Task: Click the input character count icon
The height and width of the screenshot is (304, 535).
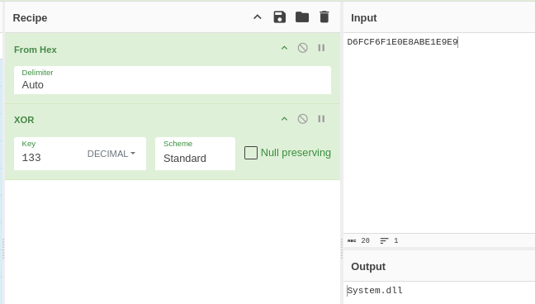Action: [352, 241]
